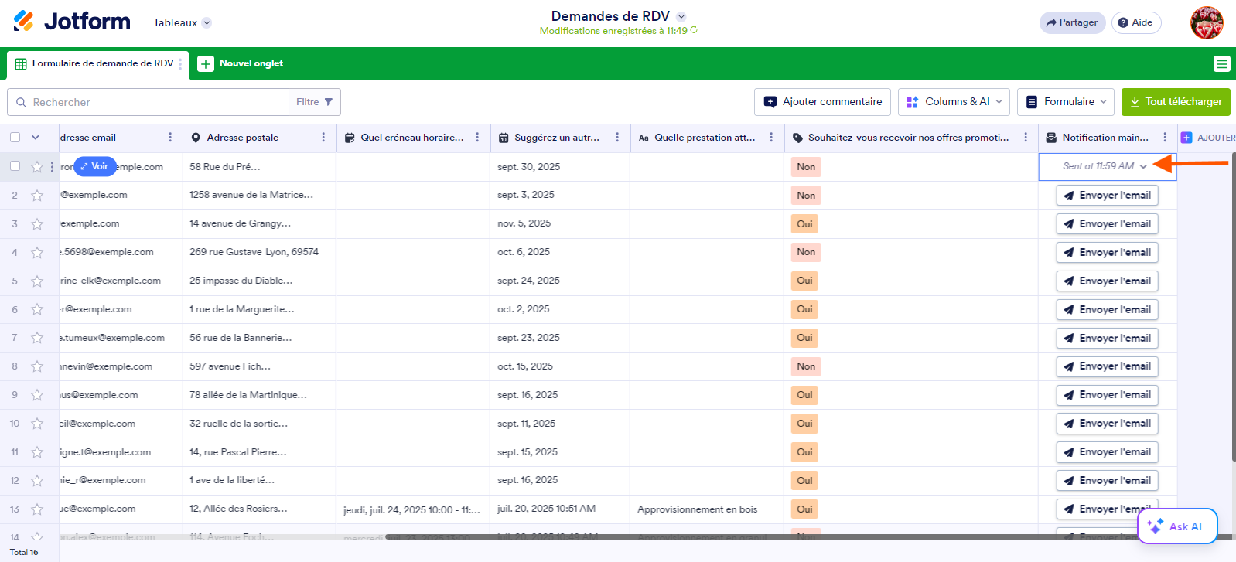Viewport: 1236px width, 562px height.
Task: Toggle the select-all header checkbox
Action: click(x=15, y=138)
